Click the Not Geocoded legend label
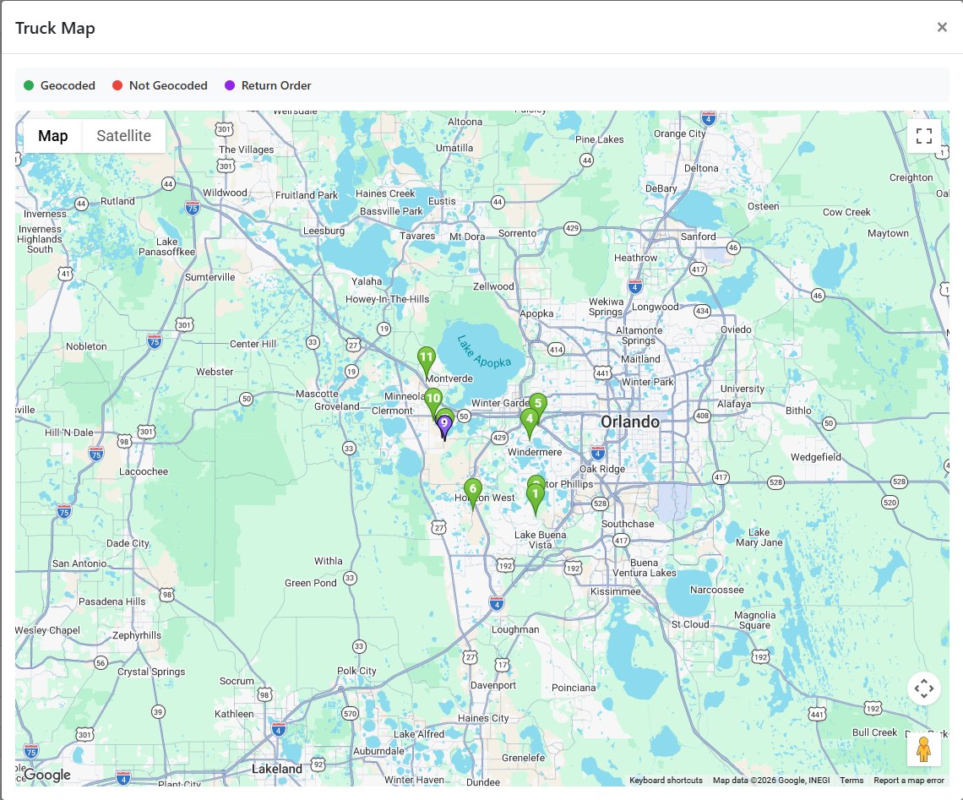 click(x=168, y=85)
